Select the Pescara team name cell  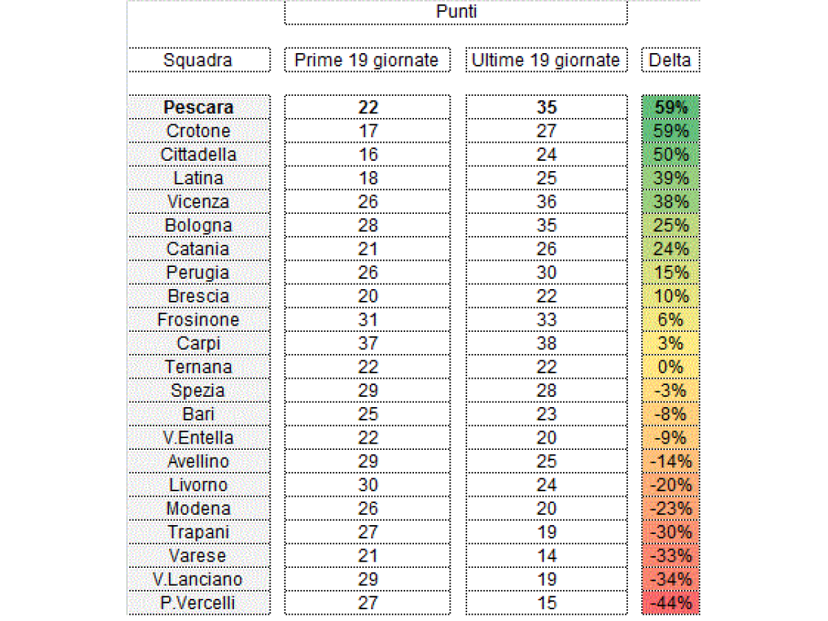point(198,108)
